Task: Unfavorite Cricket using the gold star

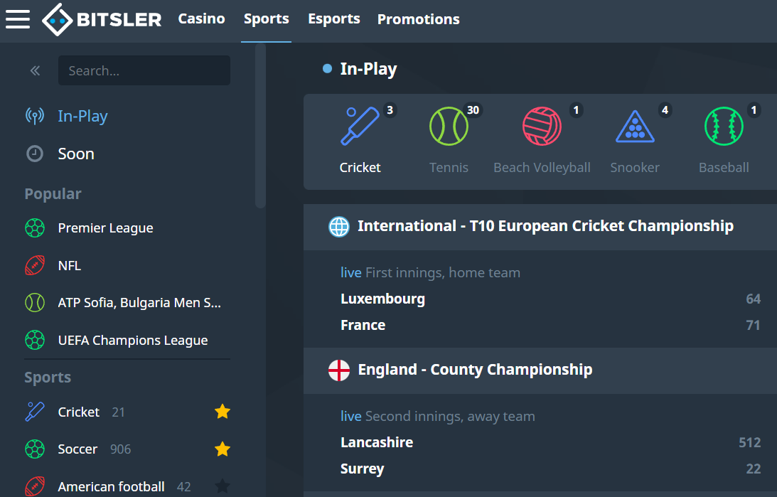Action: [x=223, y=412]
